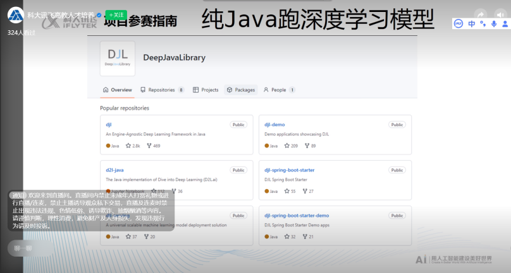Open the djl-demo repository link
Image resolution: width=511 pixels, height=273 pixels.
[274, 124]
